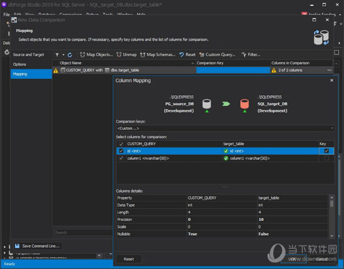The height and width of the screenshot is (269, 344).
Task: Toggle the column1 nvarchar(50) include checkbox
Action: coord(121,158)
